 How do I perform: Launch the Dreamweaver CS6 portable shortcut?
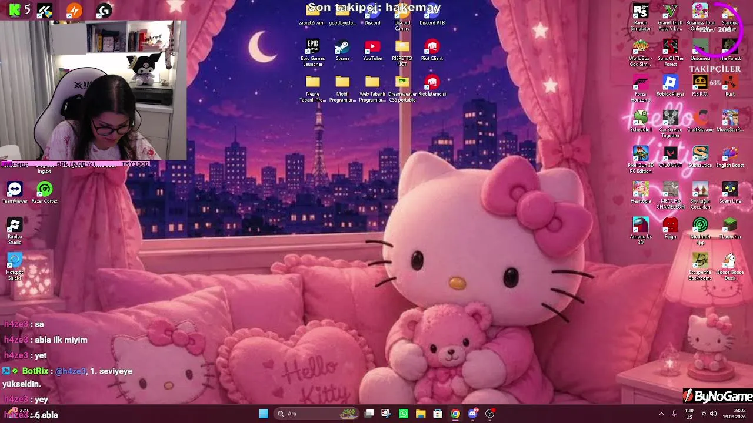pos(402,89)
